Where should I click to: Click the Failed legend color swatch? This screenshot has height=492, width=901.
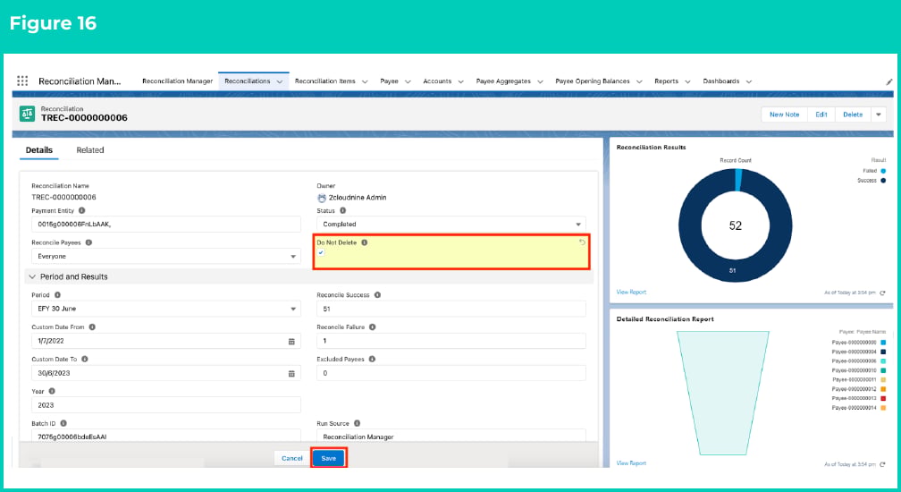pos(883,171)
